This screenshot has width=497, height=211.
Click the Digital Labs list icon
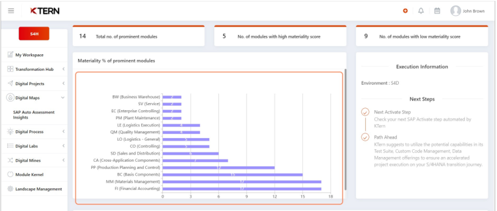(10, 146)
